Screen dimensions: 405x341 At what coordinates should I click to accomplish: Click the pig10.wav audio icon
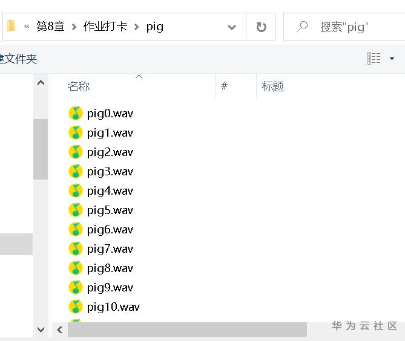pyautogui.click(x=76, y=307)
